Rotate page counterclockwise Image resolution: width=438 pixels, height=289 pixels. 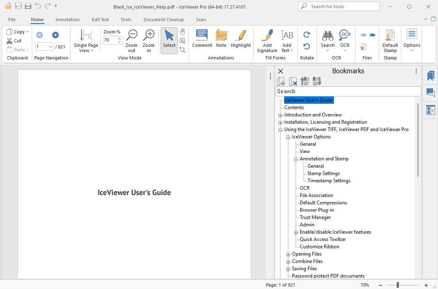coord(307,46)
